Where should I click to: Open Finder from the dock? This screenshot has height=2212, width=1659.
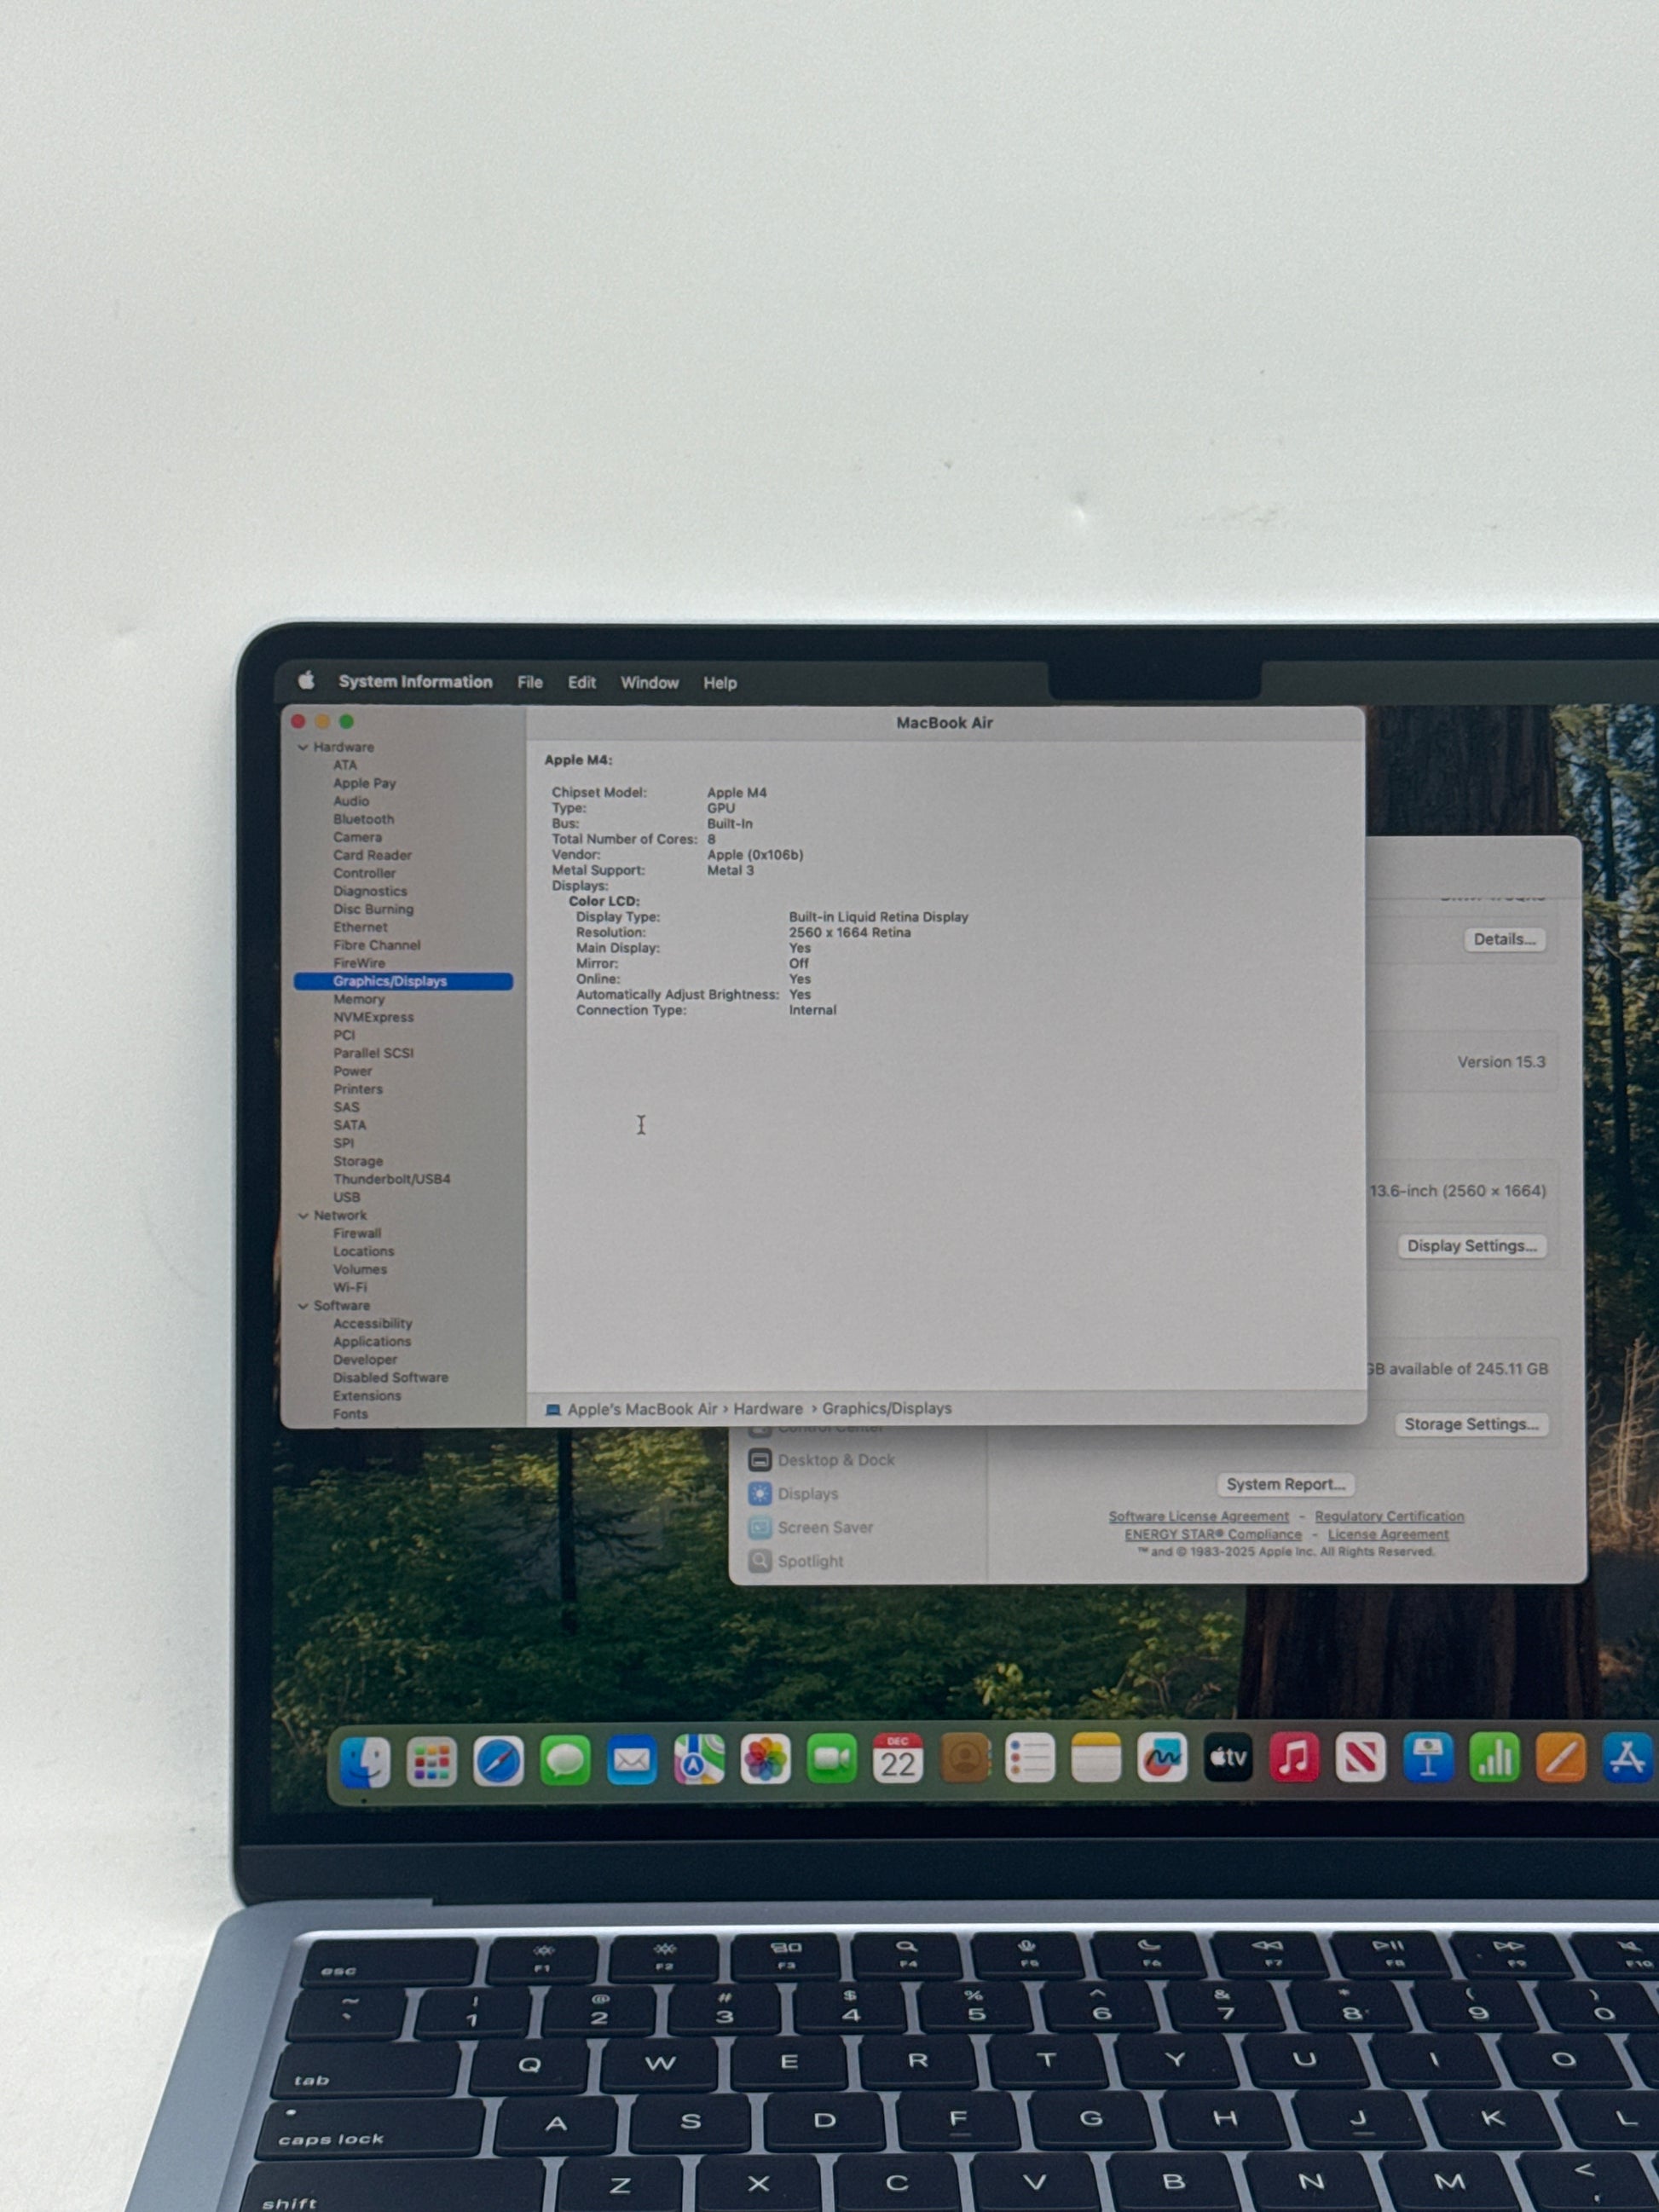click(x=365, y=1762)
